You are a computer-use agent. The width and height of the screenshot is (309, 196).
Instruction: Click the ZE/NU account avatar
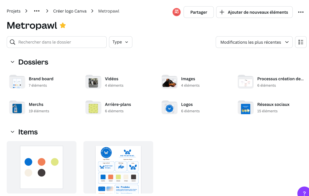(x=176, y=12)
